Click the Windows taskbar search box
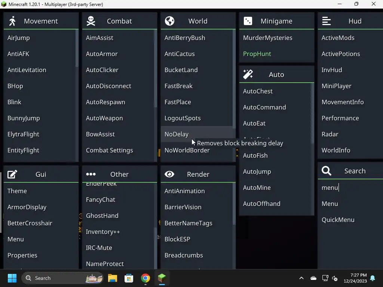The width and height of the screenshot is (383, 287). [x=62, y=278]
